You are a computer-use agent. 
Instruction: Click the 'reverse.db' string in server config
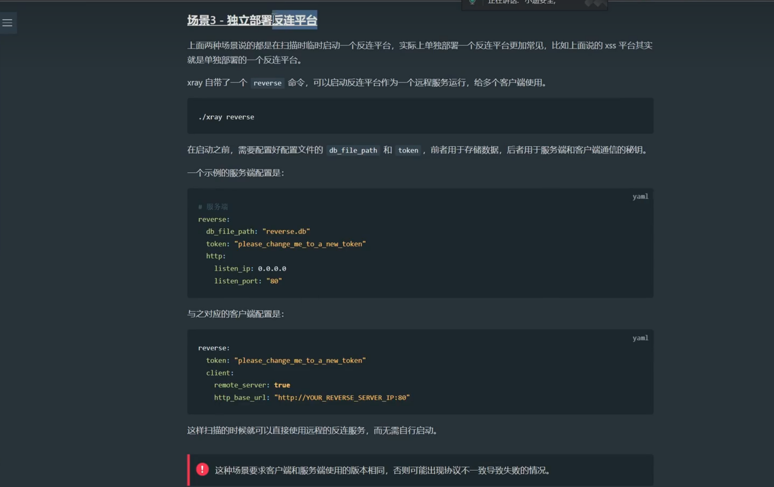click(286, 231)
